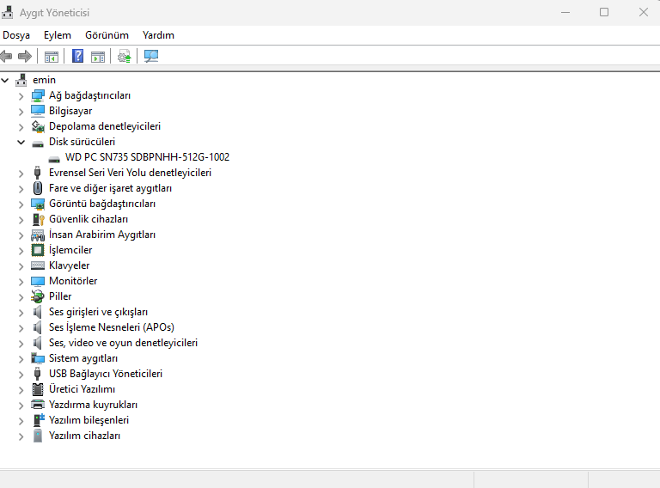Click the Fare ve diğer işaret aygıtları mouse icon

pos(38,188)
